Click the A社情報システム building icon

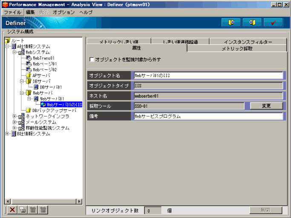tap(14, 46)
